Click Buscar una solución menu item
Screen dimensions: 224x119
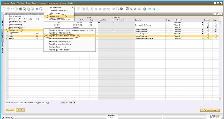[x=24, y=16]
